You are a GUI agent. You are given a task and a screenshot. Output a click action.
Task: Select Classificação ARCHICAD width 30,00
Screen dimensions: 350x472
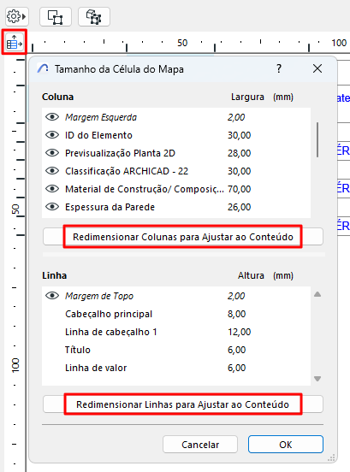click(x=239, y=171)
